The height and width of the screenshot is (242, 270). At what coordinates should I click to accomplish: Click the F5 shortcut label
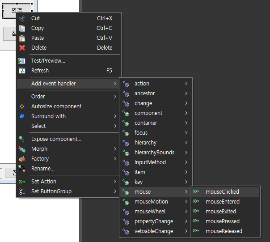[x=109, y=71]
